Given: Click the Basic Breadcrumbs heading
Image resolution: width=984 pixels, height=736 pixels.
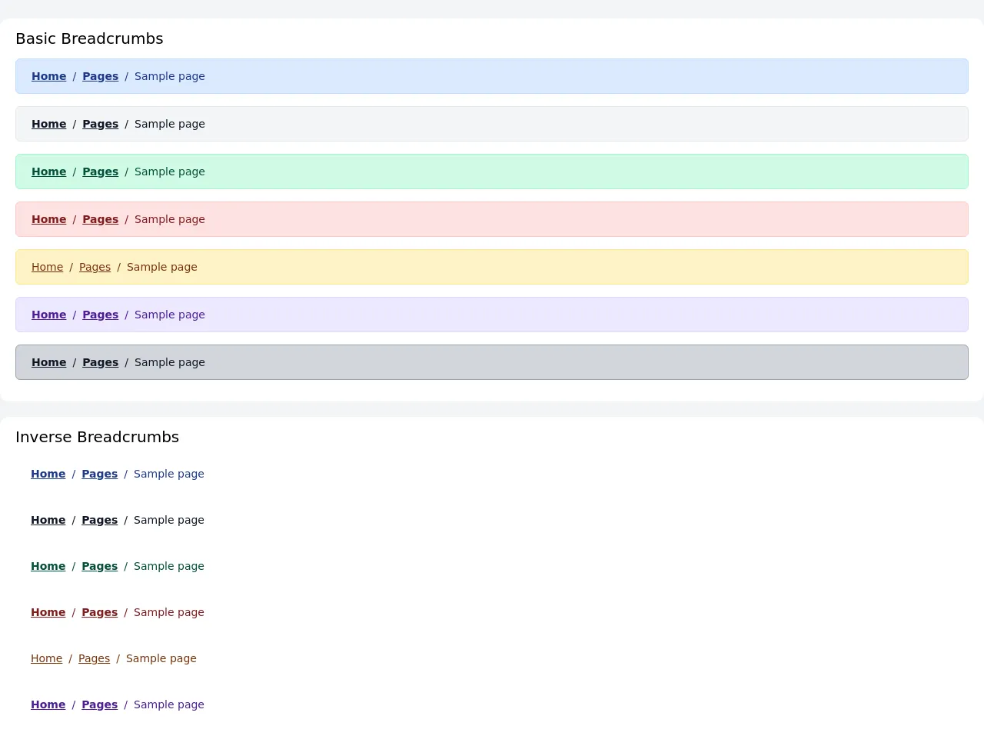Looking at the screenshot, I should coord(89,38).
